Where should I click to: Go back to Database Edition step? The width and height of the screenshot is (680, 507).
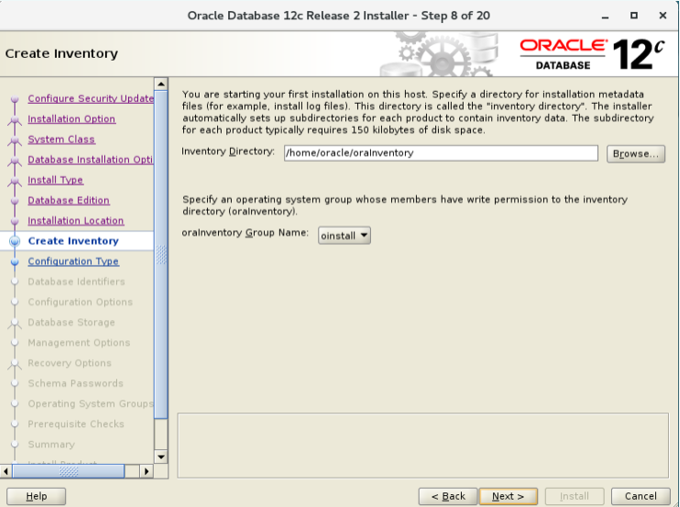coord(68,201)
